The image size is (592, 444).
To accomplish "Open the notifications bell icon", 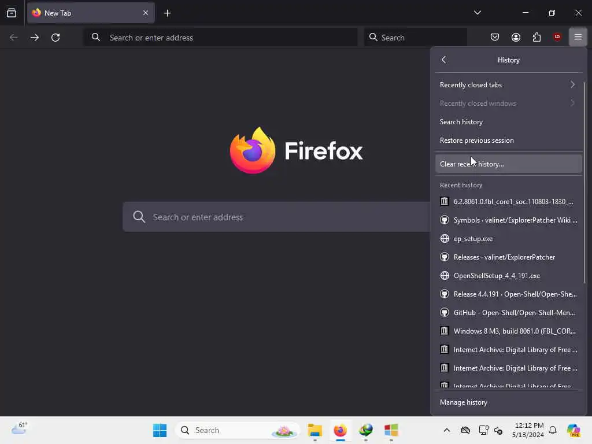I will coord(553,430).
